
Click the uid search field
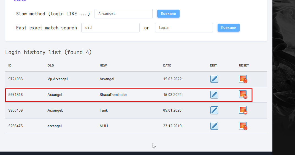coord(110,28)
